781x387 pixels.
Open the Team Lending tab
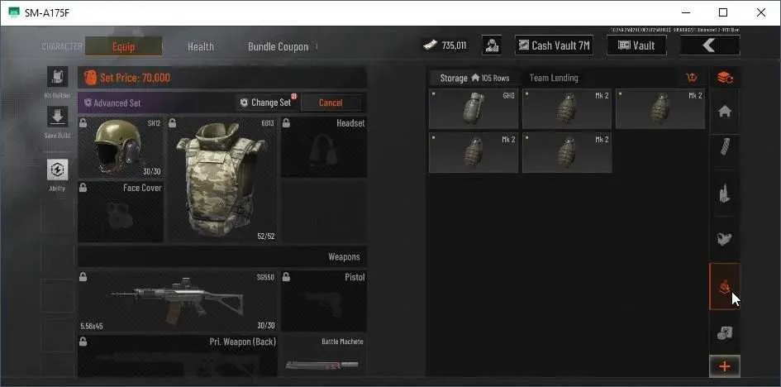pyautogui.click(x=554, y=78)
